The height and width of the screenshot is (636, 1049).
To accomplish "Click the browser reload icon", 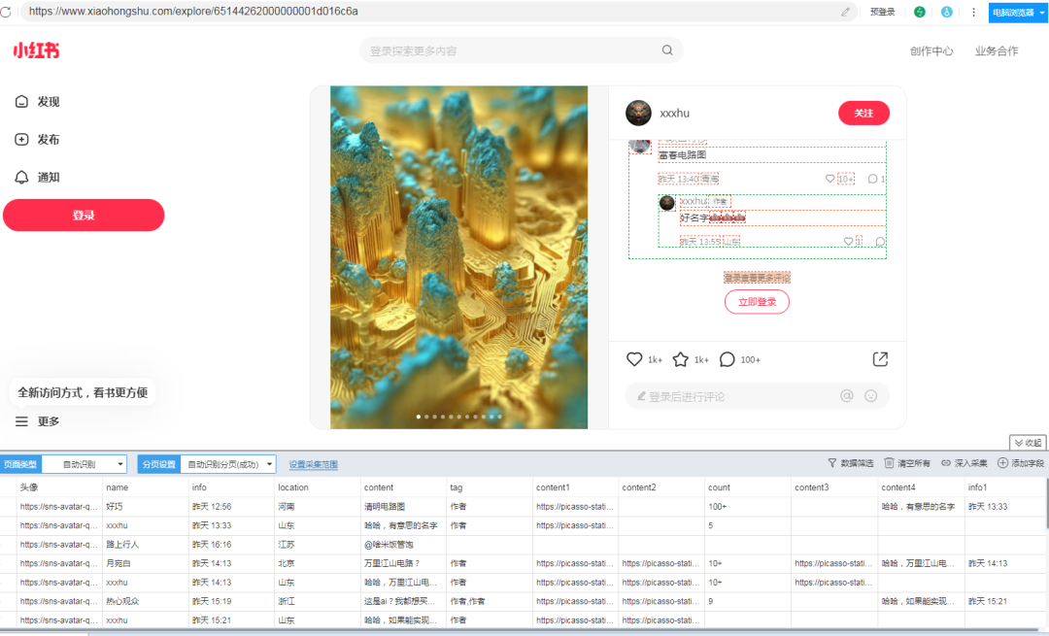I will (6, 12).
